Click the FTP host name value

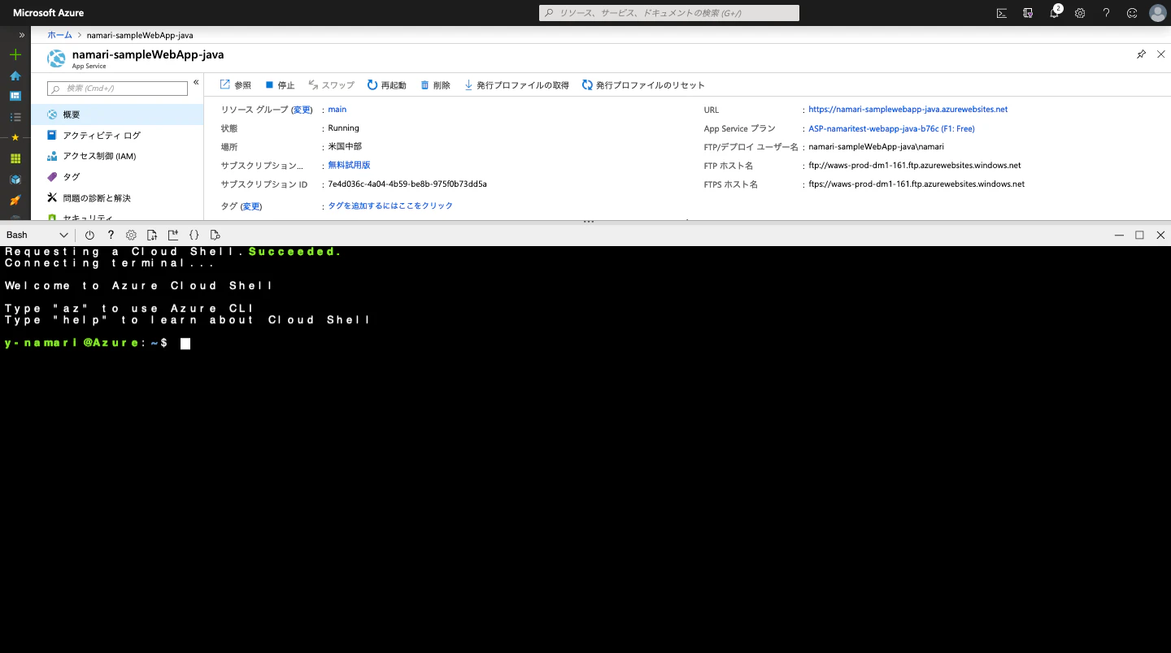[x=915, y=165]
